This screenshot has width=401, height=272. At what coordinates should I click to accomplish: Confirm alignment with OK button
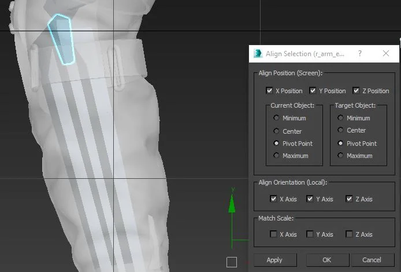[328, 260]
